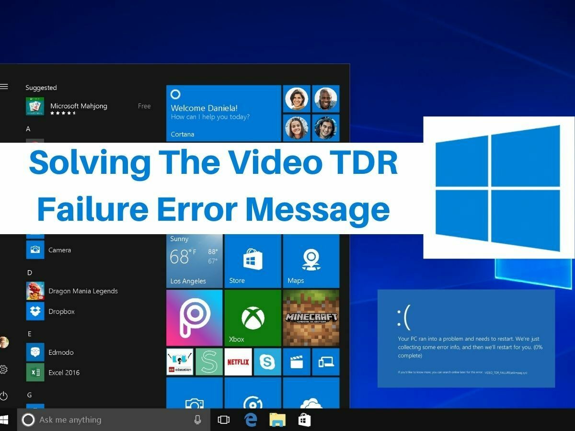Click the "Dropbox" app name
Image resolution: width=575 pixels, height=431 pixels.
click(61, 311)
